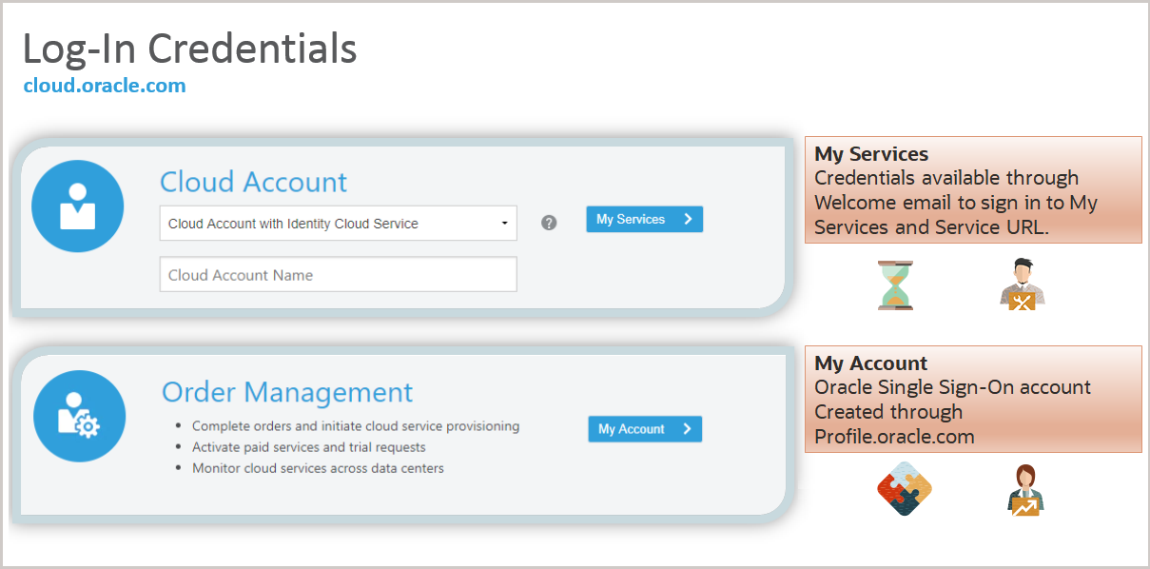The width and height of the screenshot is (1150, 569).
Task: Select the puzzle pieces icon under My Account
Action: [x=903, y=488]
